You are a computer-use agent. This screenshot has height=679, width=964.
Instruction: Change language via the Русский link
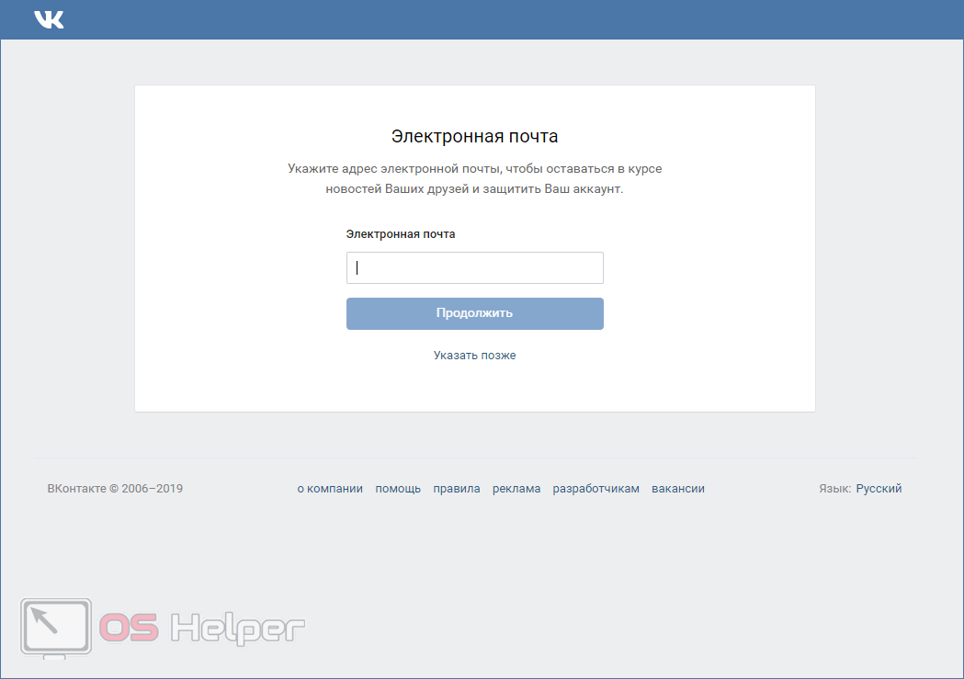tap(879, 489)
